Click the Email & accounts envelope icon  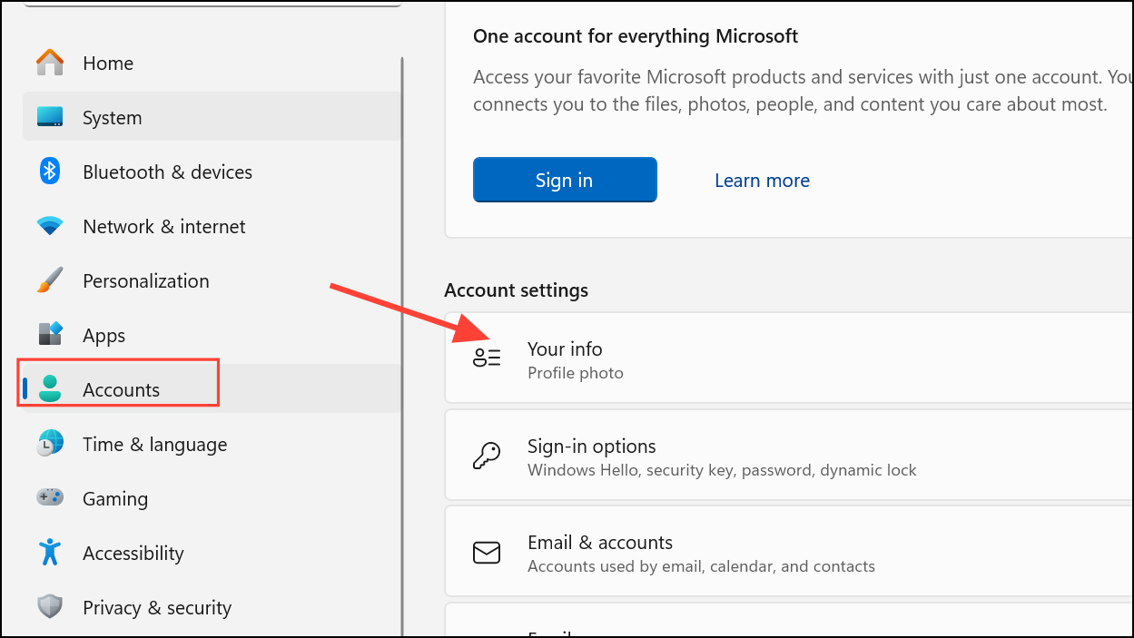click(487, 552)
